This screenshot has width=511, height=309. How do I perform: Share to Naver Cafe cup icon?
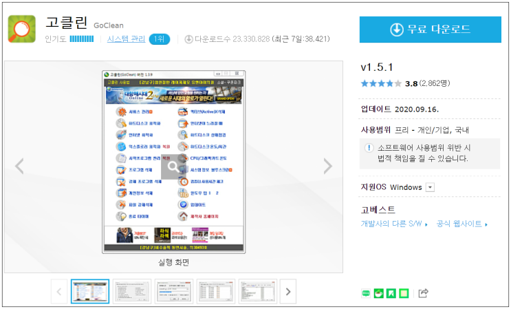(x=378, y=293)
